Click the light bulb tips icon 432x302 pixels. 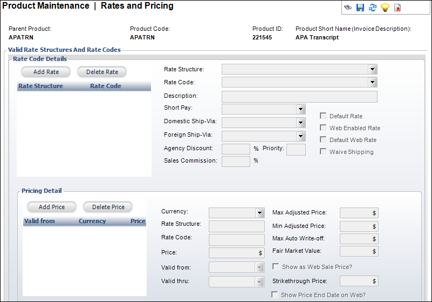(x=385, y=8)
